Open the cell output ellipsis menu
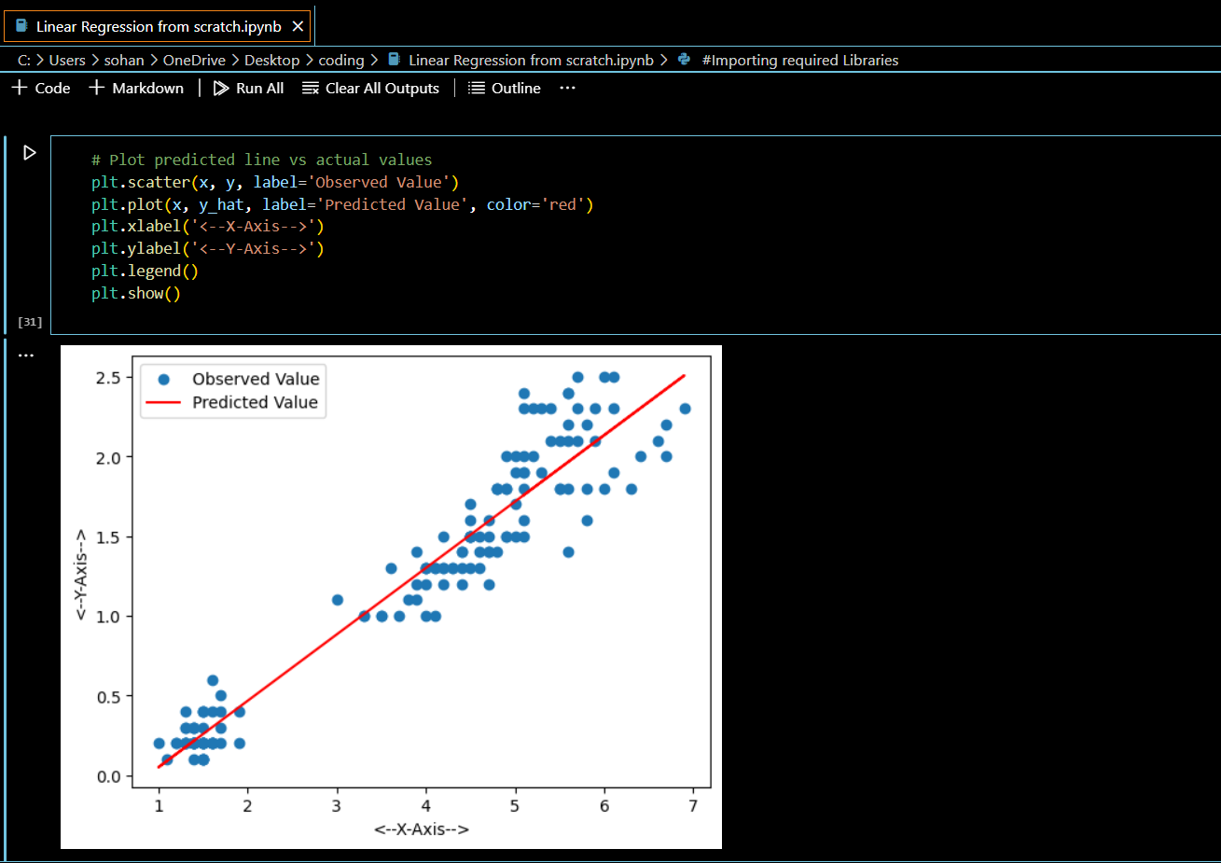The height and width of the screenshot is (863, 1221). click(26, 355)
